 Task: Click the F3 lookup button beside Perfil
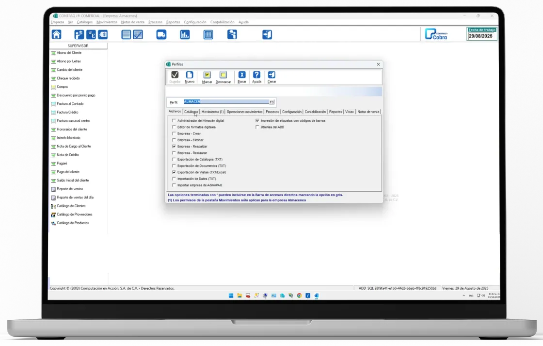[x=272, y=102]
